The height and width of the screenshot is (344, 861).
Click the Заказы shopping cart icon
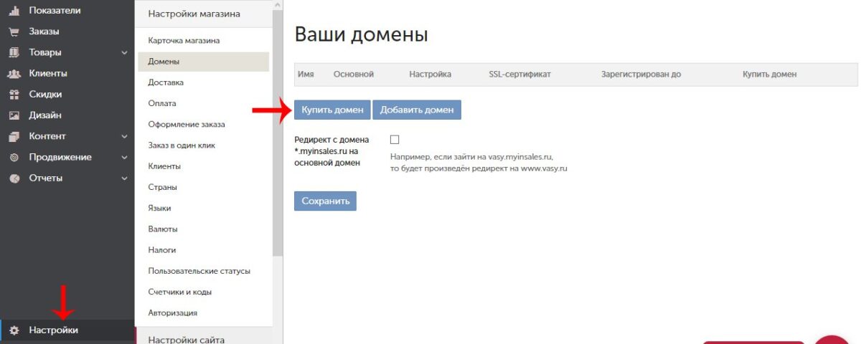(x=14, y=32)
